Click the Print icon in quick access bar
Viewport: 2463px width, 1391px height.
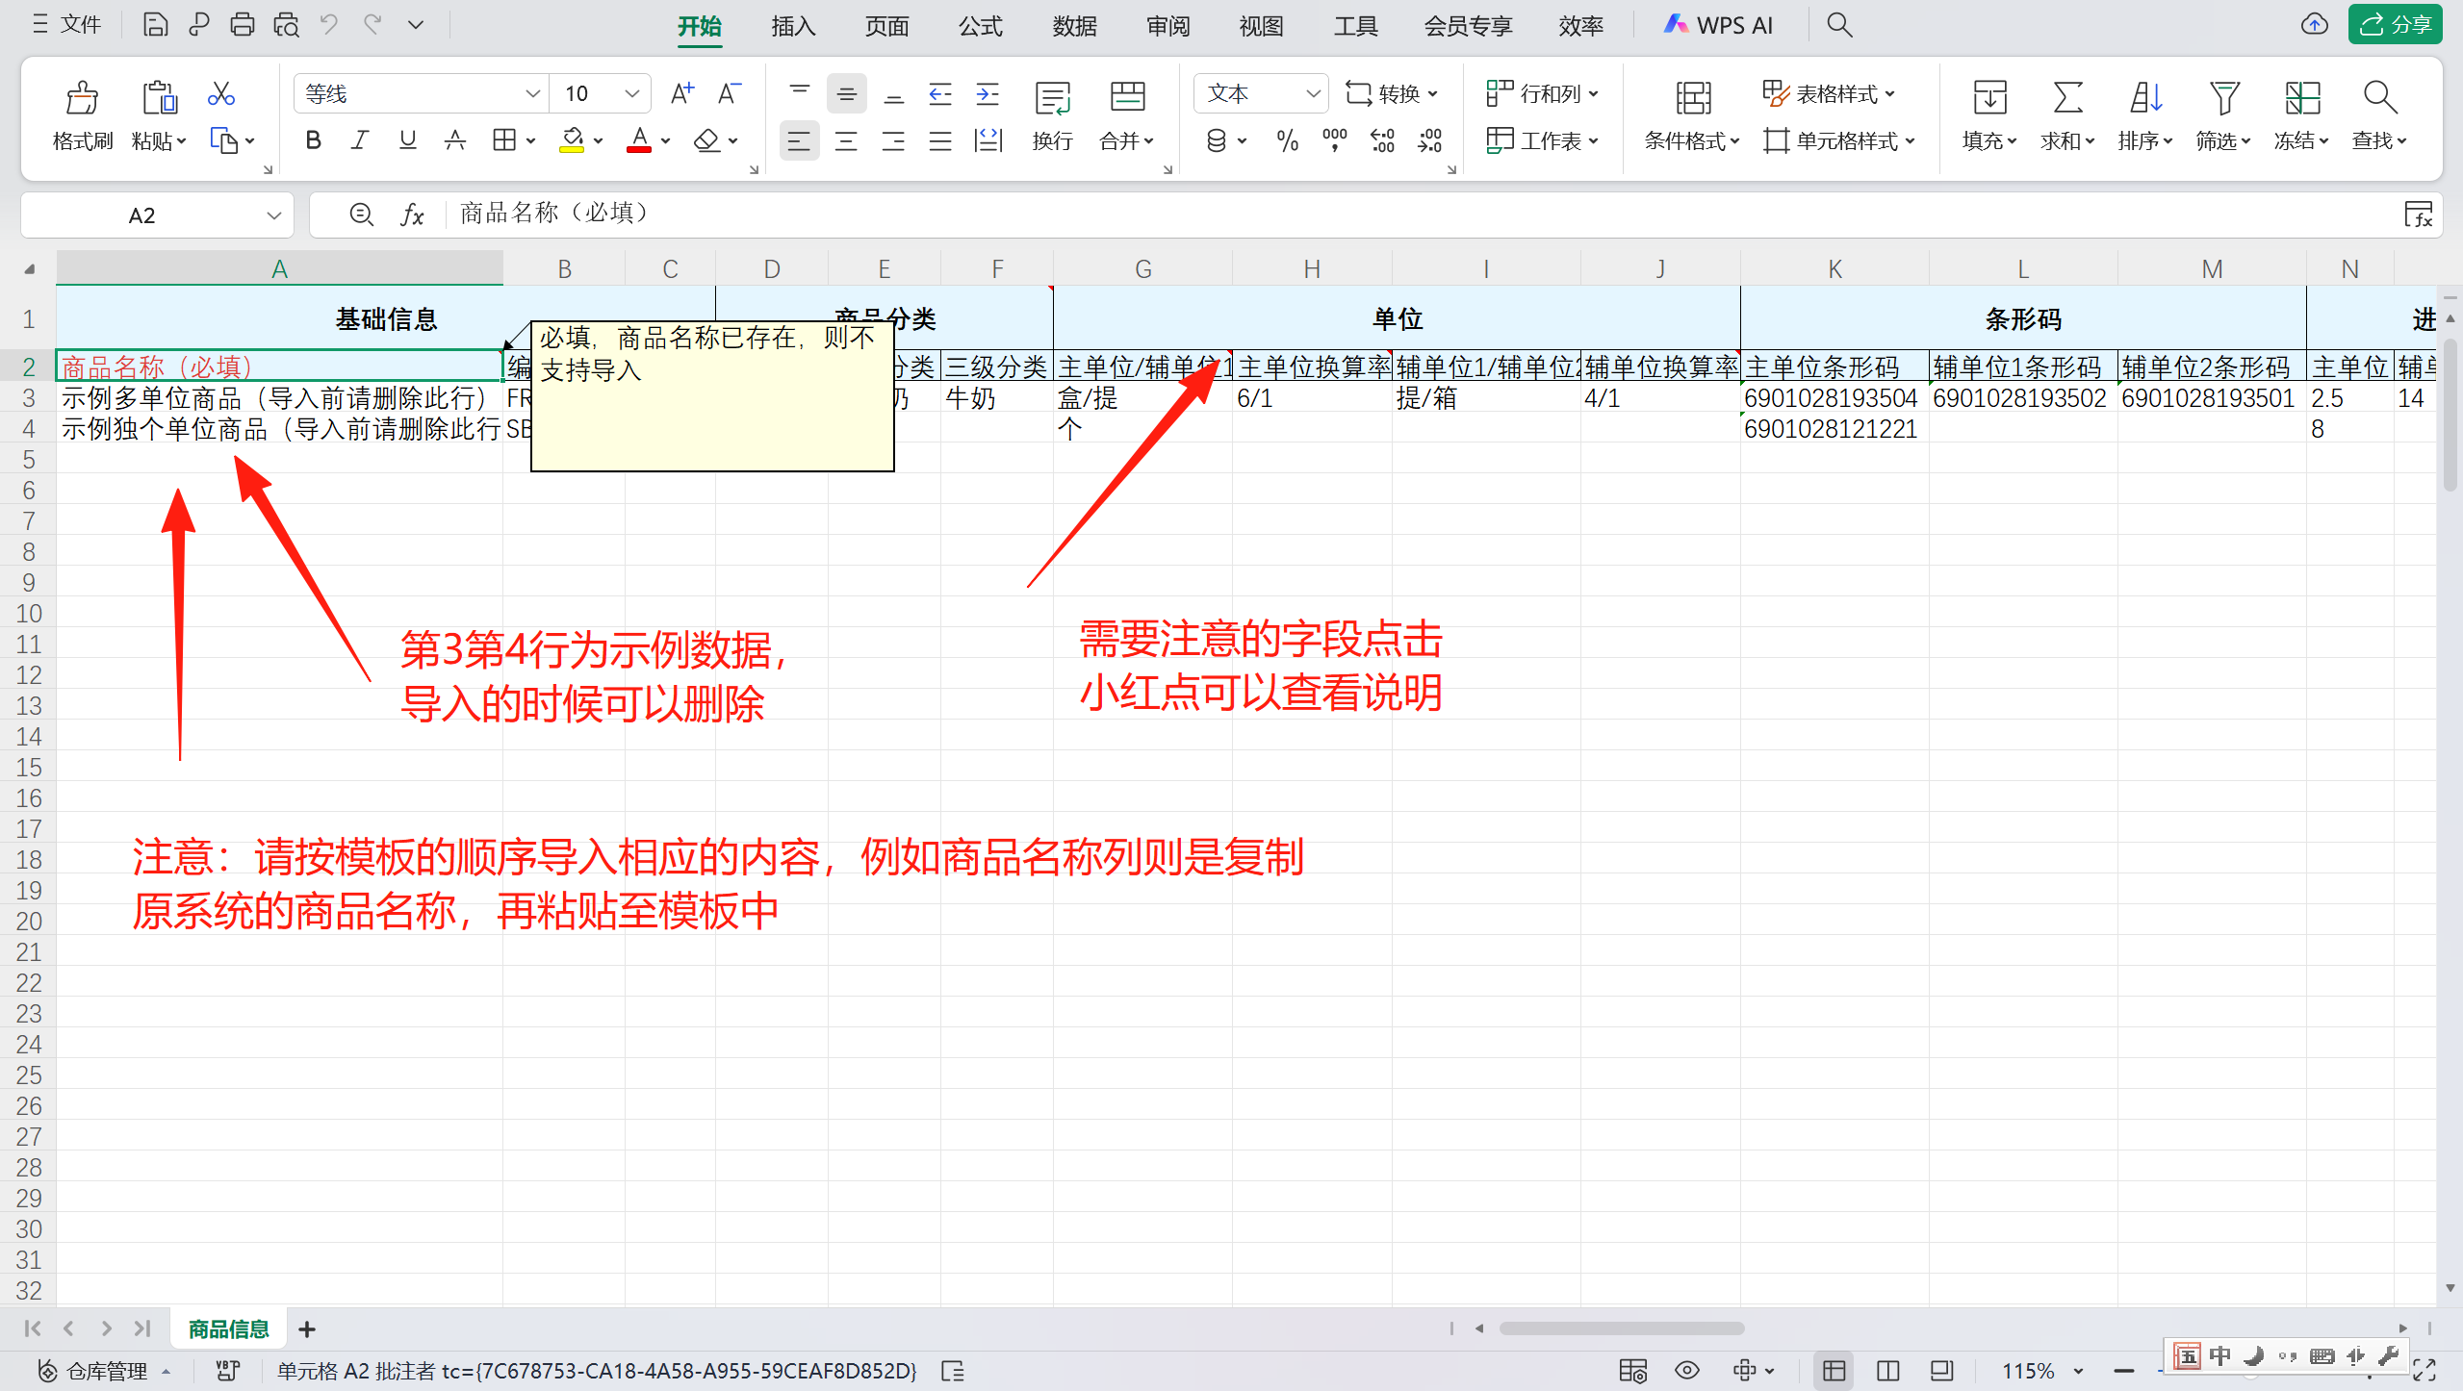click(x=242, y=25)
